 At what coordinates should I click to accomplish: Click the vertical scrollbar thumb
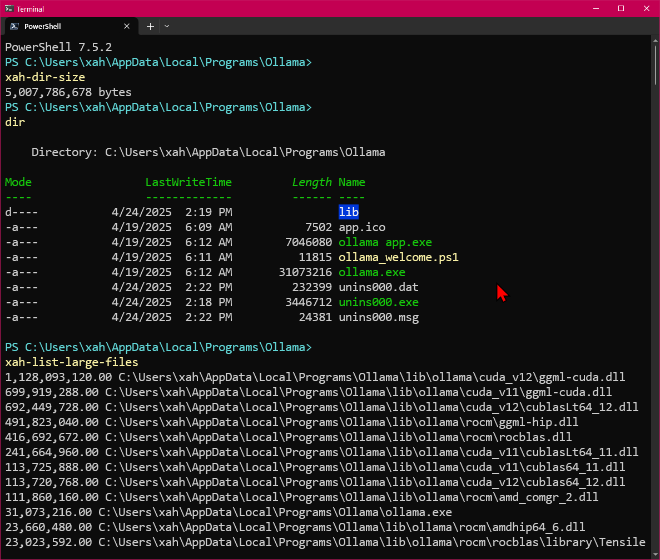[656, 65]
